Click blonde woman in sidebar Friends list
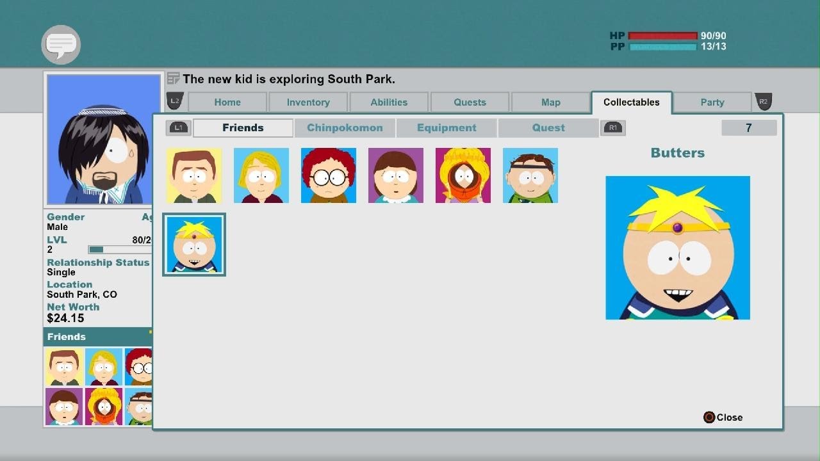 click(104, 367)
